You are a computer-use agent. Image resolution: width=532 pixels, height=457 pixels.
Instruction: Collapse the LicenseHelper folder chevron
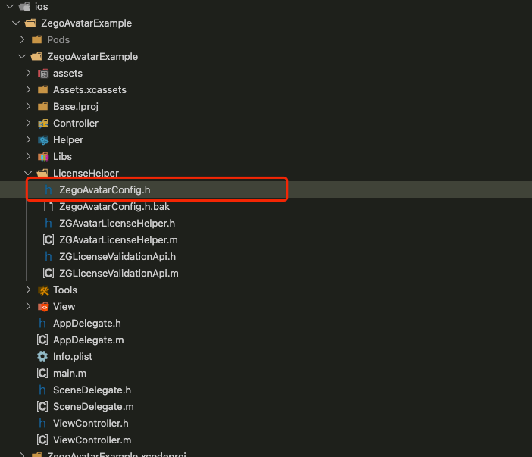pyautogui.click(x=28, y=174)
